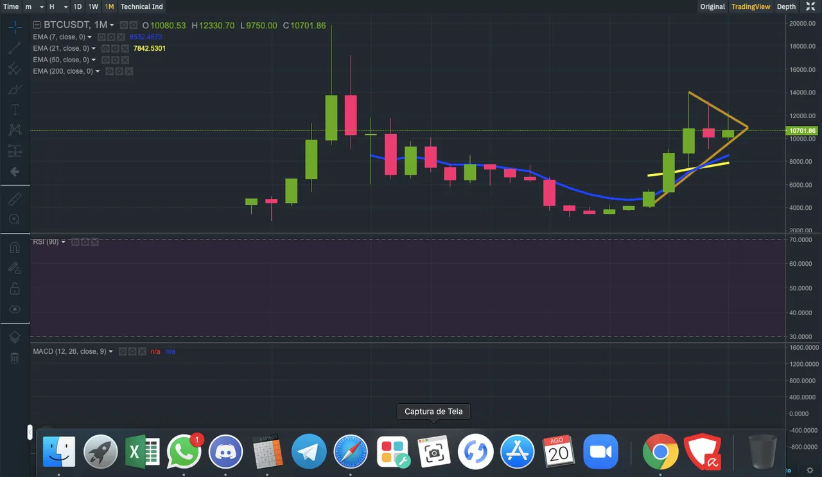Expand the RSI (90) indicator dropdown
Screen dimensions: 822x477
click(64, 242)
